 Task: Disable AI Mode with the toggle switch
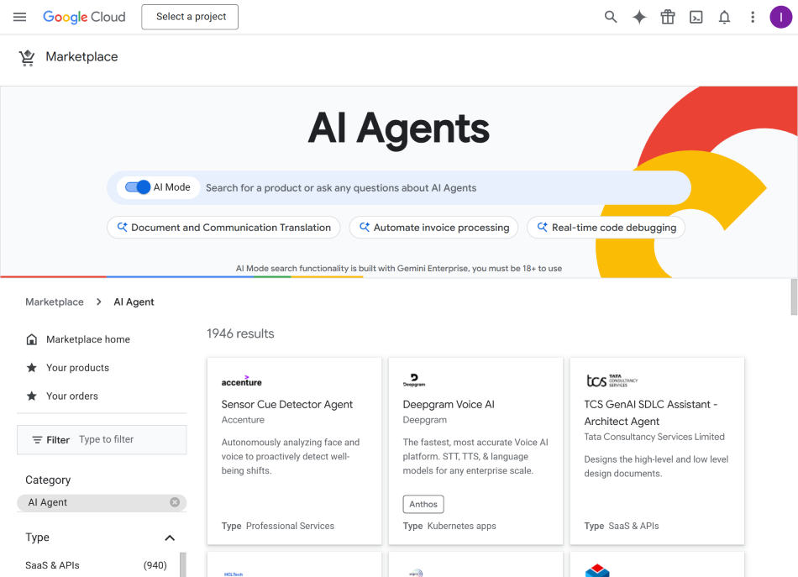(137, 187)
